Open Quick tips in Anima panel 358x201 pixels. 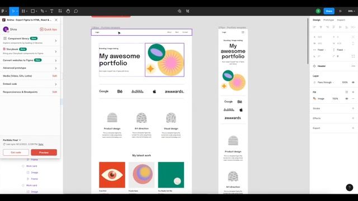pos(49,30)
